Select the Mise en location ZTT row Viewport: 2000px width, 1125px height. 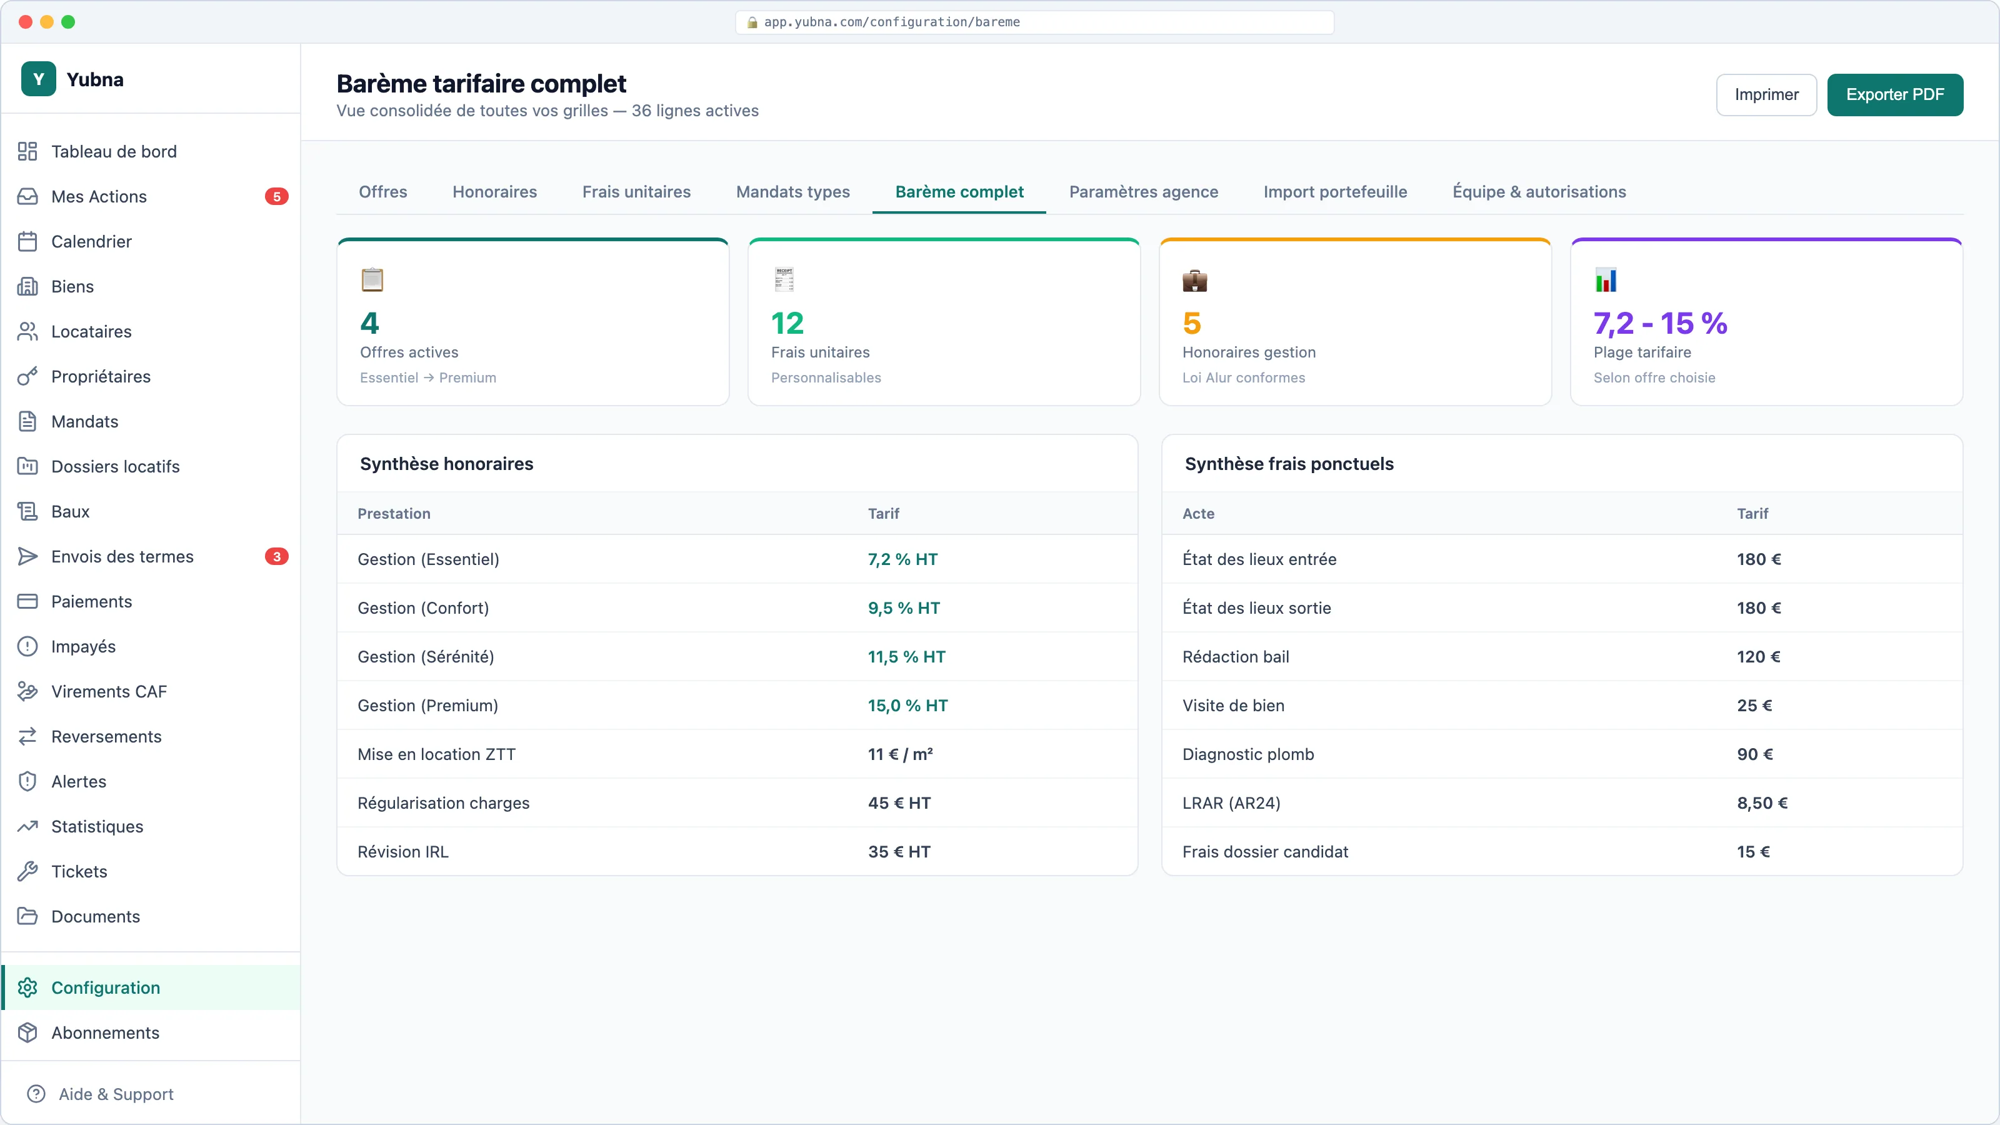(x=737, y=754)
